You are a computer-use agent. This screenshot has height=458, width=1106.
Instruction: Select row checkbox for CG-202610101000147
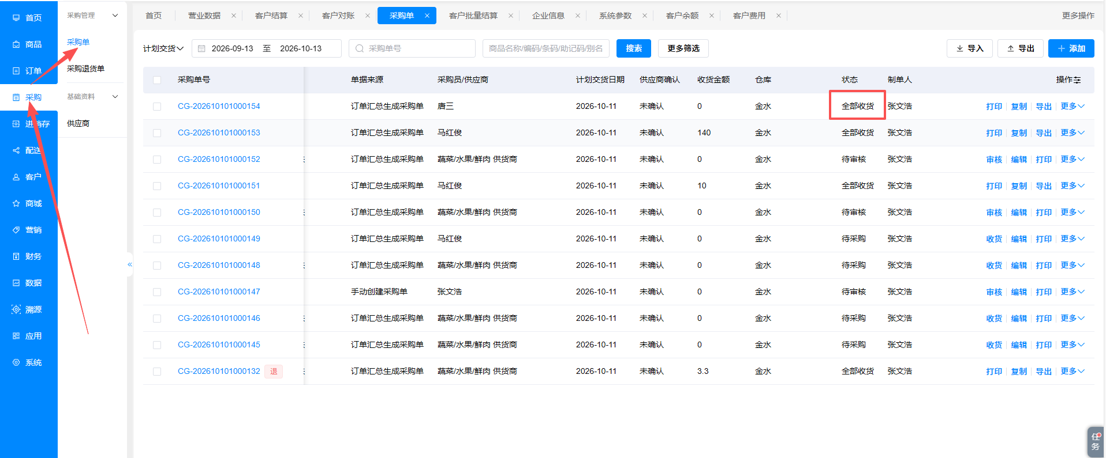point(157,292)
